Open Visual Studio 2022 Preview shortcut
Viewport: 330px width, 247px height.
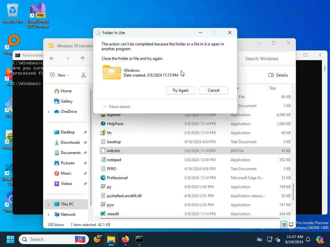pos(38,15)
